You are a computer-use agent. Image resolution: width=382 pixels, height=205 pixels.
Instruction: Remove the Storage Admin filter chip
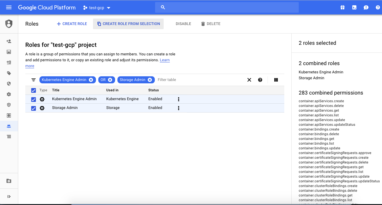[x=150, y=80]
